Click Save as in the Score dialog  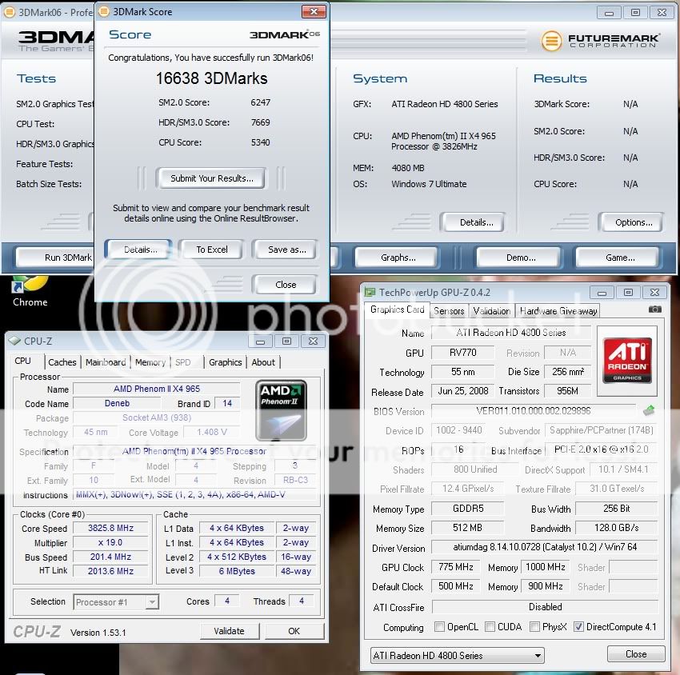pyautogui.click(x=286, y=250)
